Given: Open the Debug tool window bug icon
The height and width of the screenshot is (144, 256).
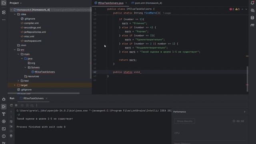Looking at the screenshot, I should coord(4,99).
